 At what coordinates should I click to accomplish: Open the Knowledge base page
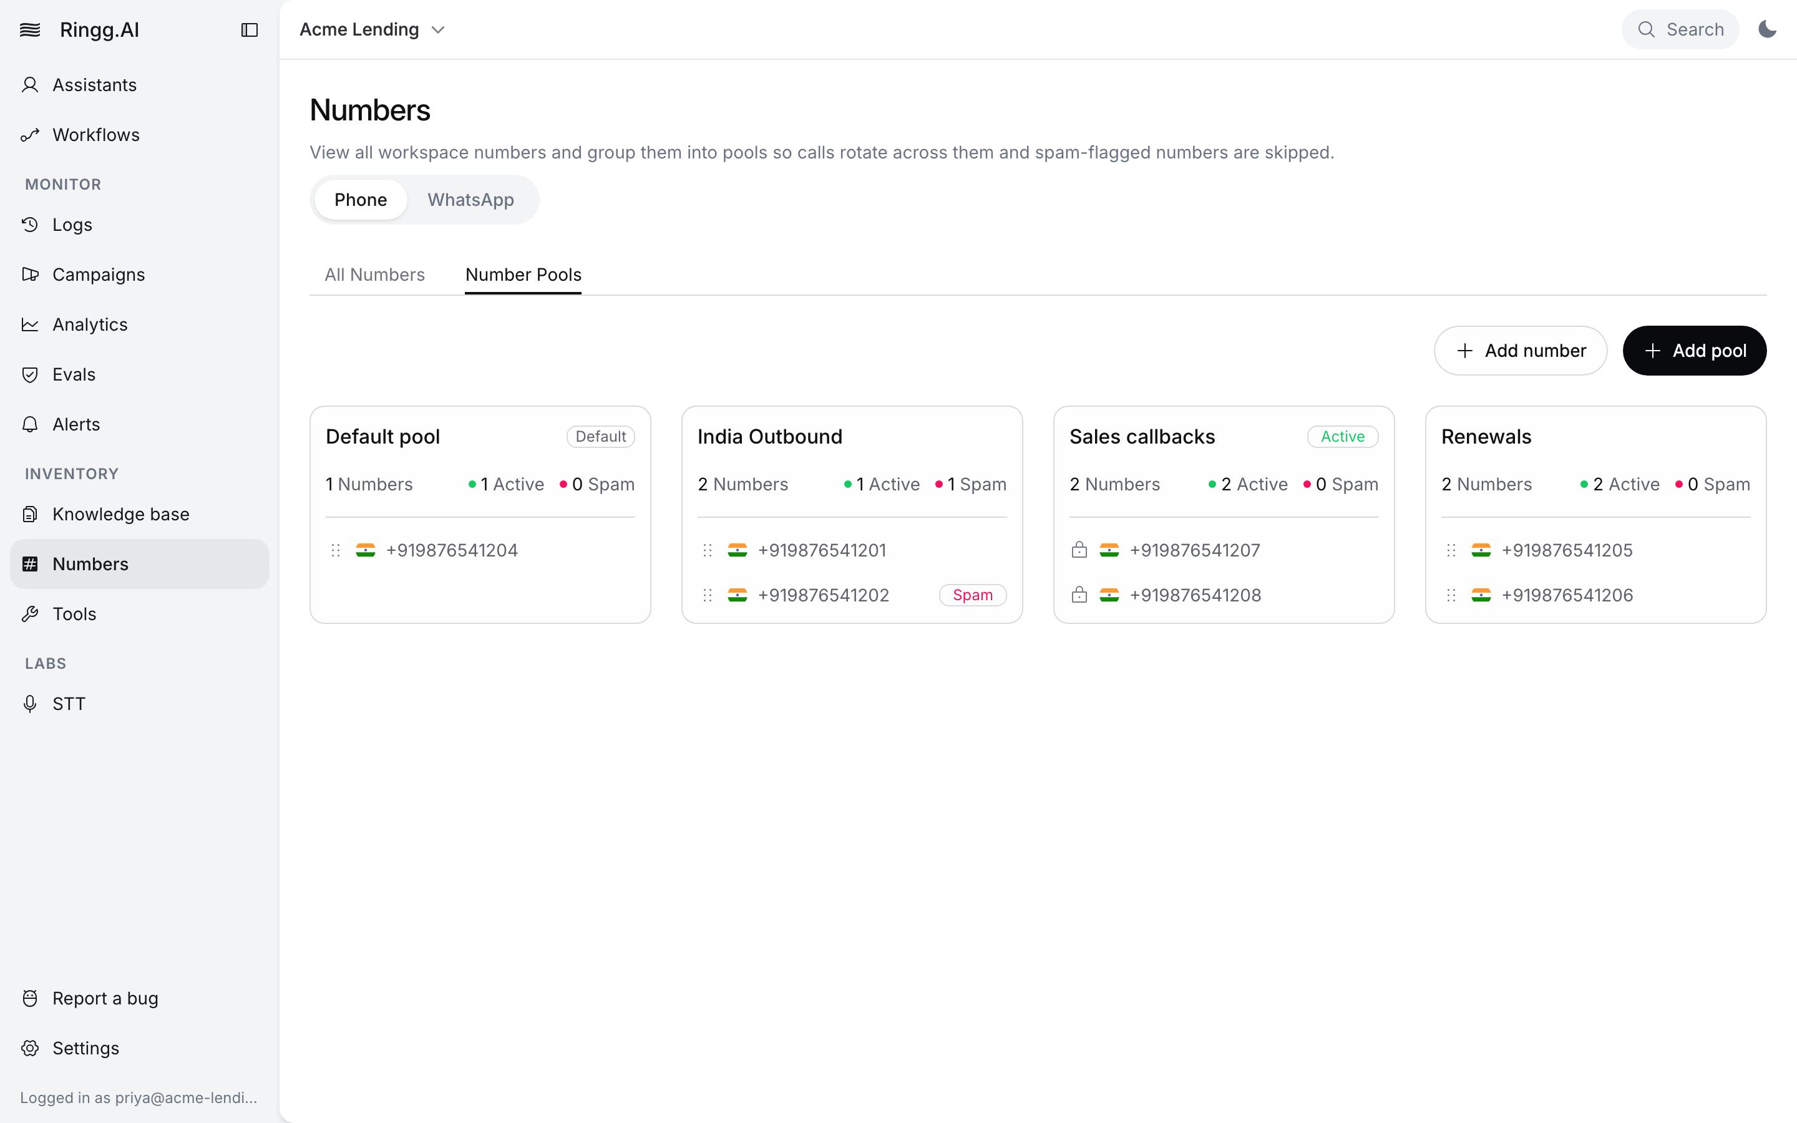[x=140, y=514]
